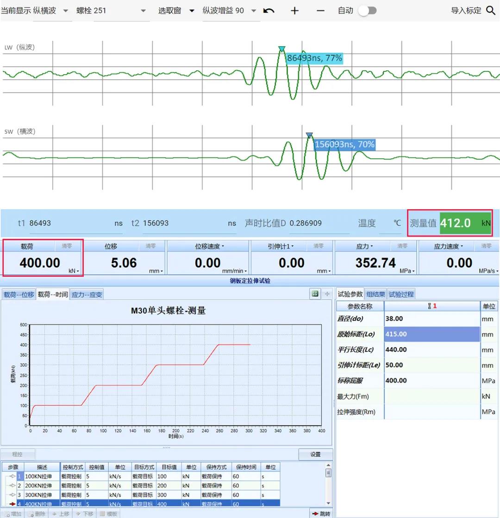Click the SW shear wave peak marker

pyautogui.click(x=309, y=135)
